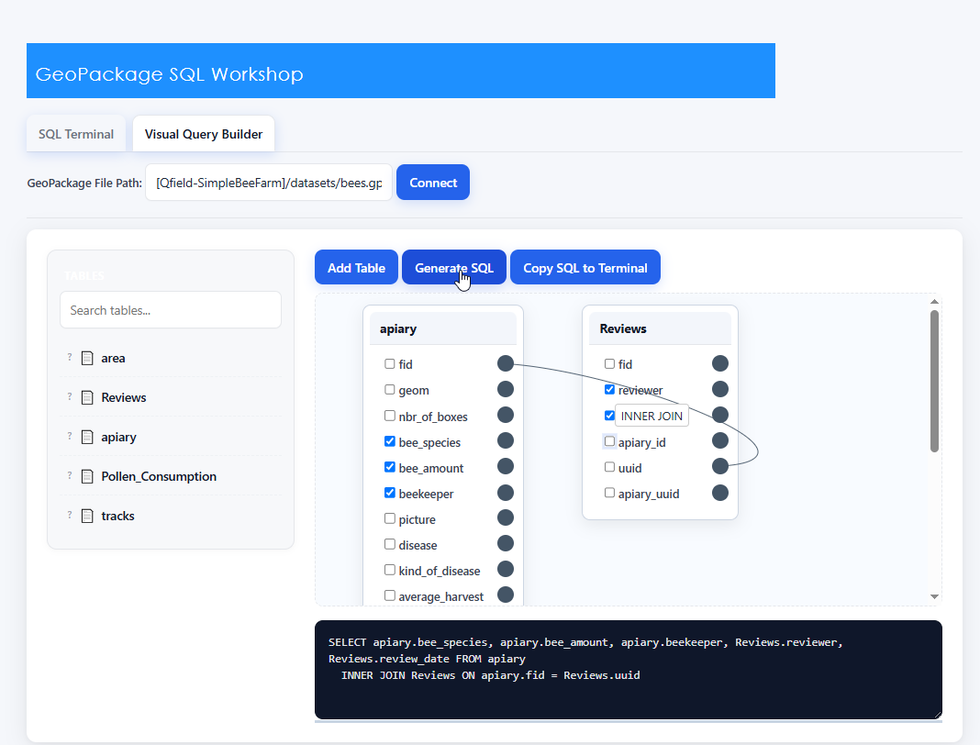Check the picture column checkbox

click(x=390, y=518)
